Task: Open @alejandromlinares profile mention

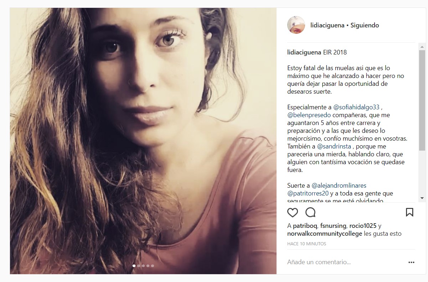Action: [x=339, y=186]
